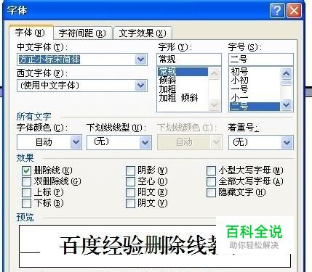Uncheck the 删除线(K) checkbox
The height and width of the screenshot is (272, 312).
(x=26, y=170)
